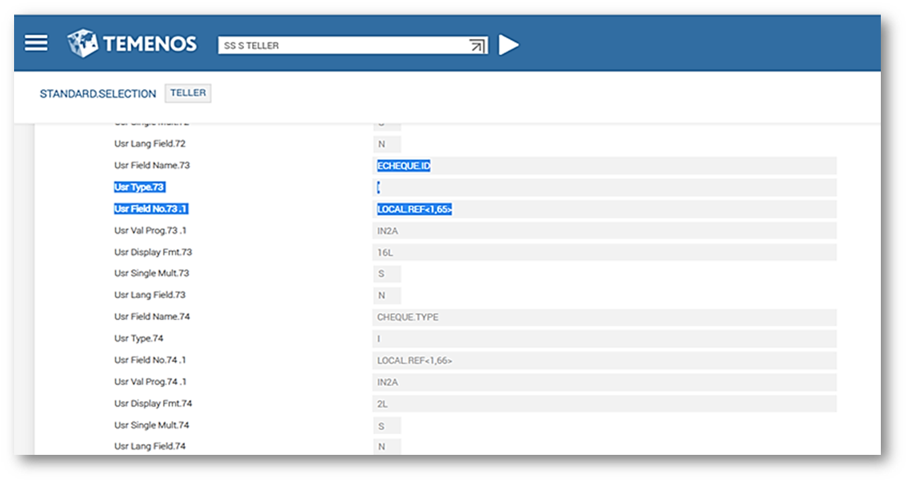
Task: Select the TELLER record tag
Action: (x=188, y=93)
